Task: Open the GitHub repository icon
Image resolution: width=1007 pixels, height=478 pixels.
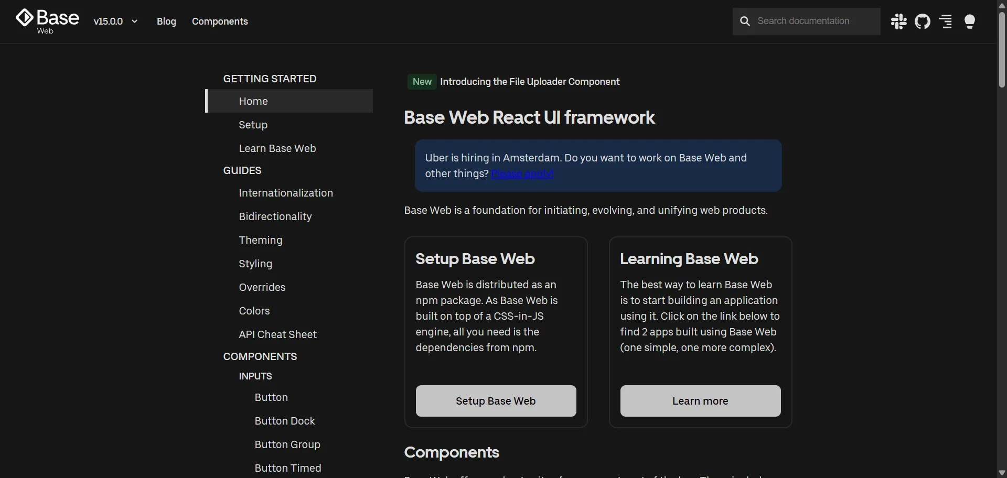Action: tap(923, 21)
